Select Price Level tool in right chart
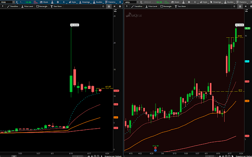Viewport: 252px width, 157px height. [151, 6]
